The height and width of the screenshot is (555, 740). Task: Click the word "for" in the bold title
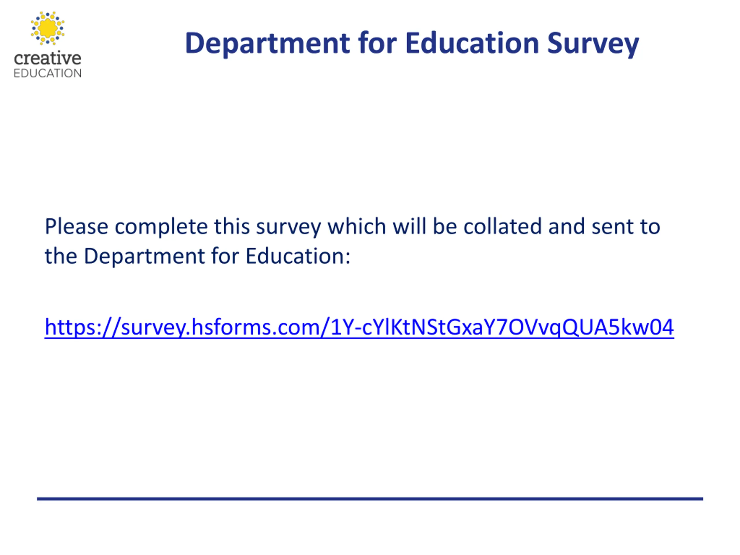377,43
